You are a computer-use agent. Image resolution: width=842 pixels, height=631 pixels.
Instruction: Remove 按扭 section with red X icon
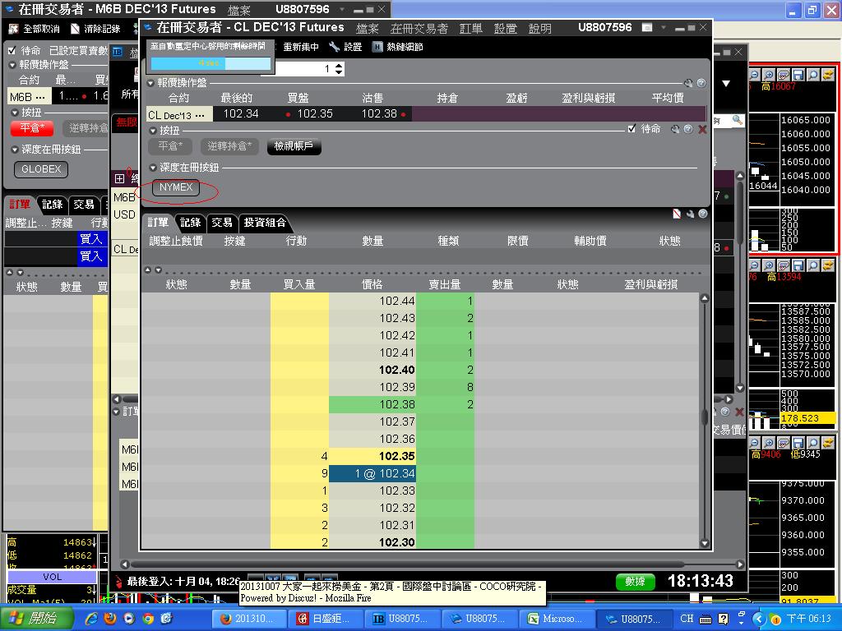pyautogui.click(x=702, y=129)
